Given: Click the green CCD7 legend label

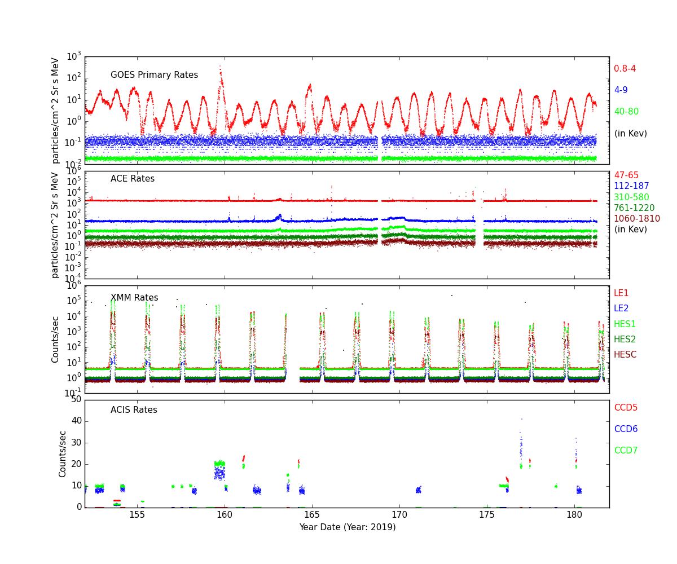Looking at the screenshot, I should [x=626, y=451].
